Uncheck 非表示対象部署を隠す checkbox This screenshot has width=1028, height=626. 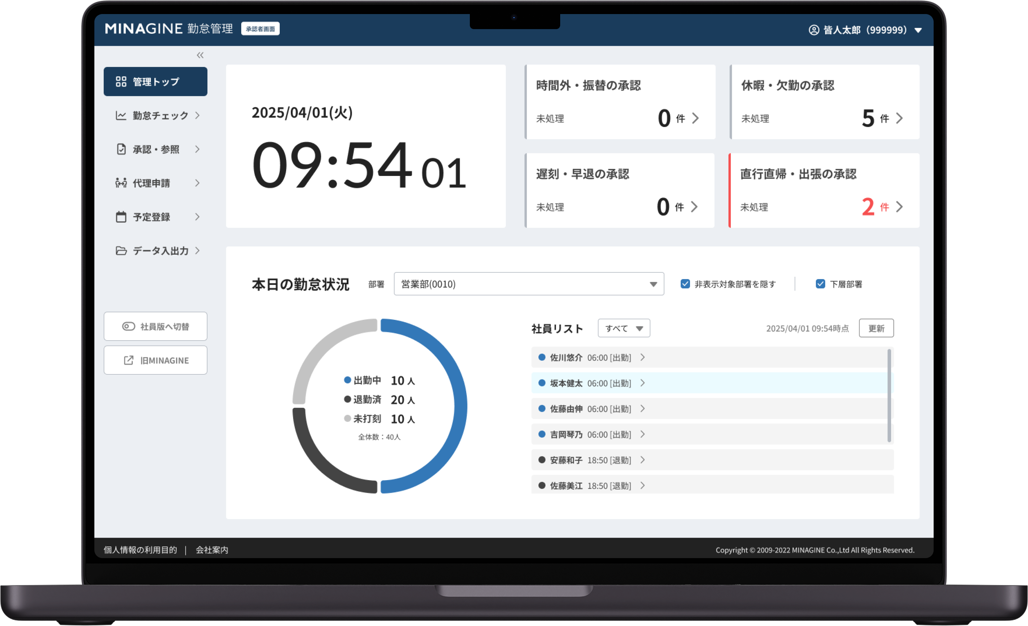pos(685,284)
